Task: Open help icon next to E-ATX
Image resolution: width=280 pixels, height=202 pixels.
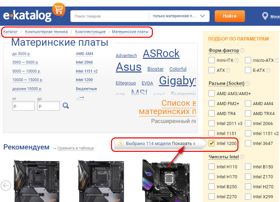Action: coord(268,70)
